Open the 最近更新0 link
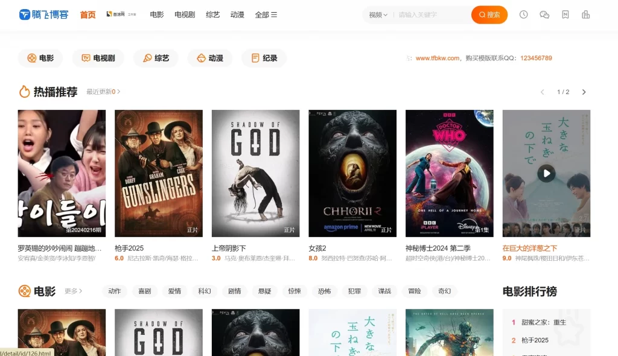Screen dimensions: 618x356 coord(103,92)
